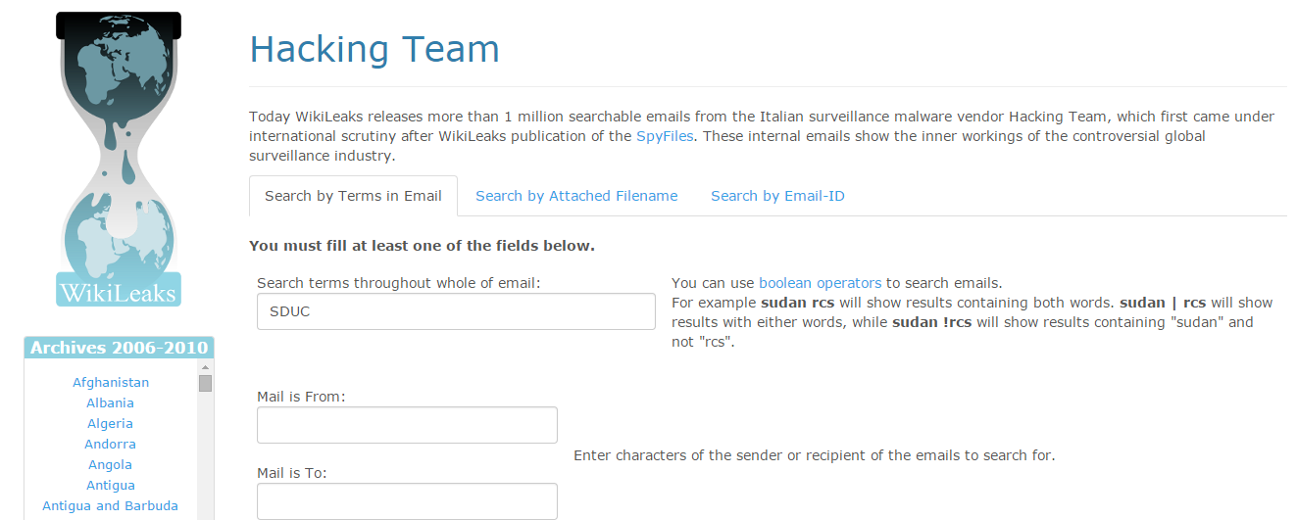
Task: Open the Afghanistan archive link
Action: pos(111,383)
